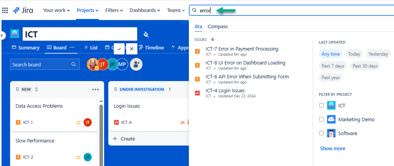Image resolution: width=394 pixels, height=166 pixels.
Task: Click the Search board input
Action: [x=45, y=64]
